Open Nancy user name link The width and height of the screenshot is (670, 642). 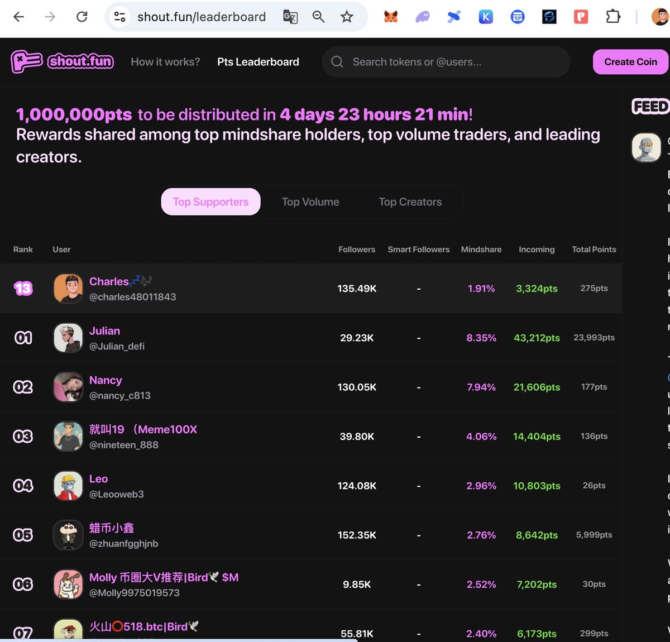tap(106, 380)
